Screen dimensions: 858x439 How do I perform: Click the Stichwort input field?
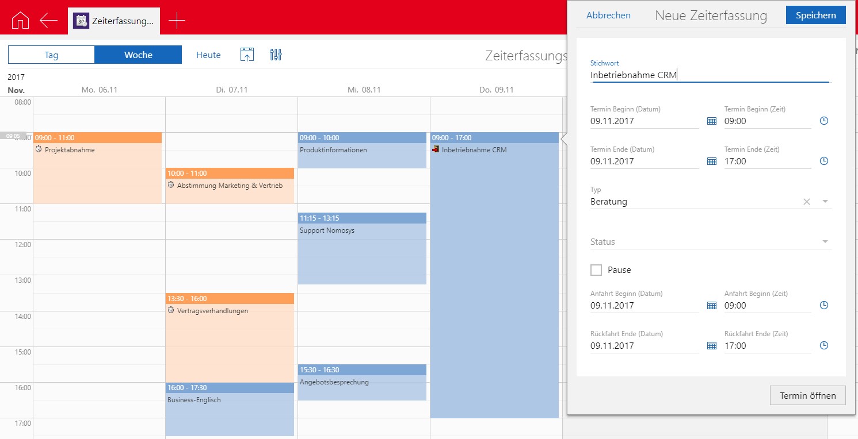point(710,75)
